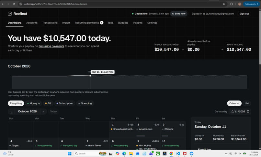The width and height of the screenshot is (261, 157).
Task: Click the Reeflect logo icon
Action: pos(10,14)
